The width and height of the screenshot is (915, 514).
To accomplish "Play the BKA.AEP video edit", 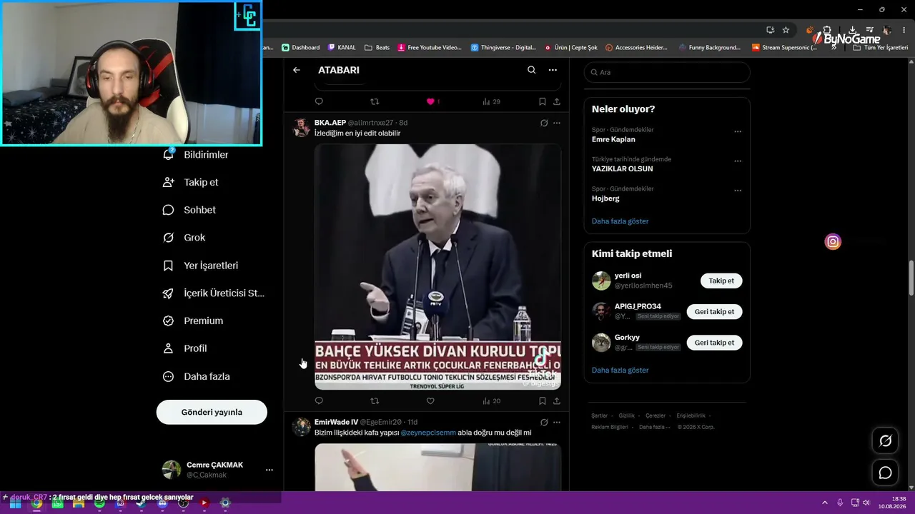I will click(437, 267).
